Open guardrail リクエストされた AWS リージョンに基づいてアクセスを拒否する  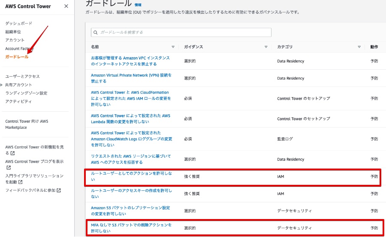pos(131,159)
